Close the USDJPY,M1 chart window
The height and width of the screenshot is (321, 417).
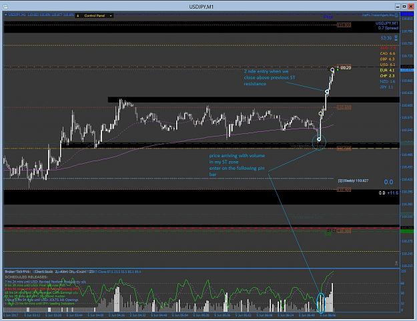pyautogui.click(x=411, y=7)
